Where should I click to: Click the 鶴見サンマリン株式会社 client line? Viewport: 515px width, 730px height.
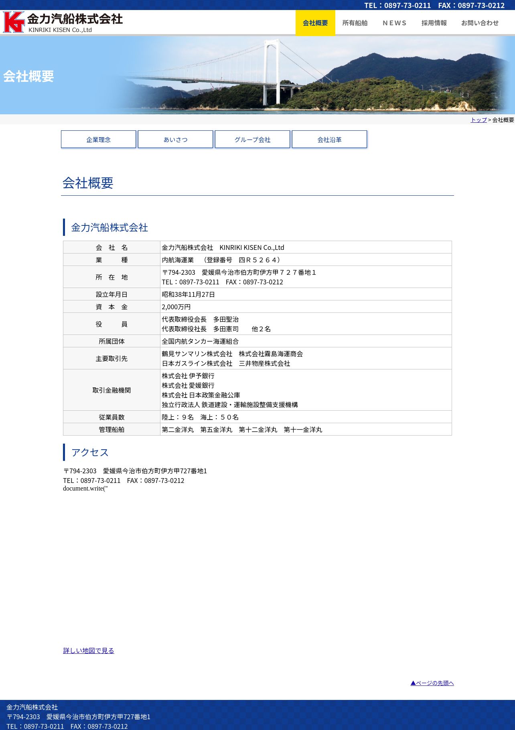(x=232, y=354)
